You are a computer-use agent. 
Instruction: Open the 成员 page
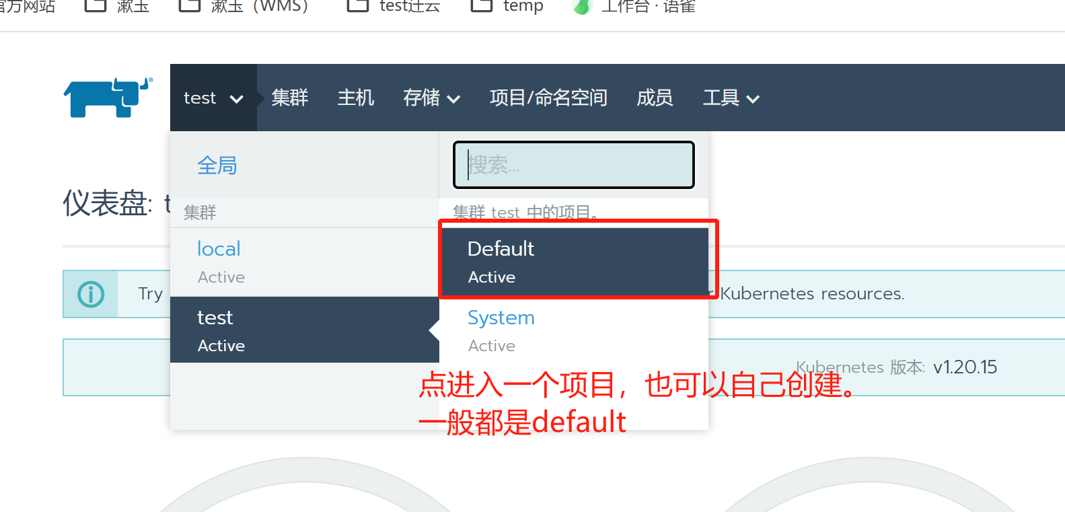(655, 98)
